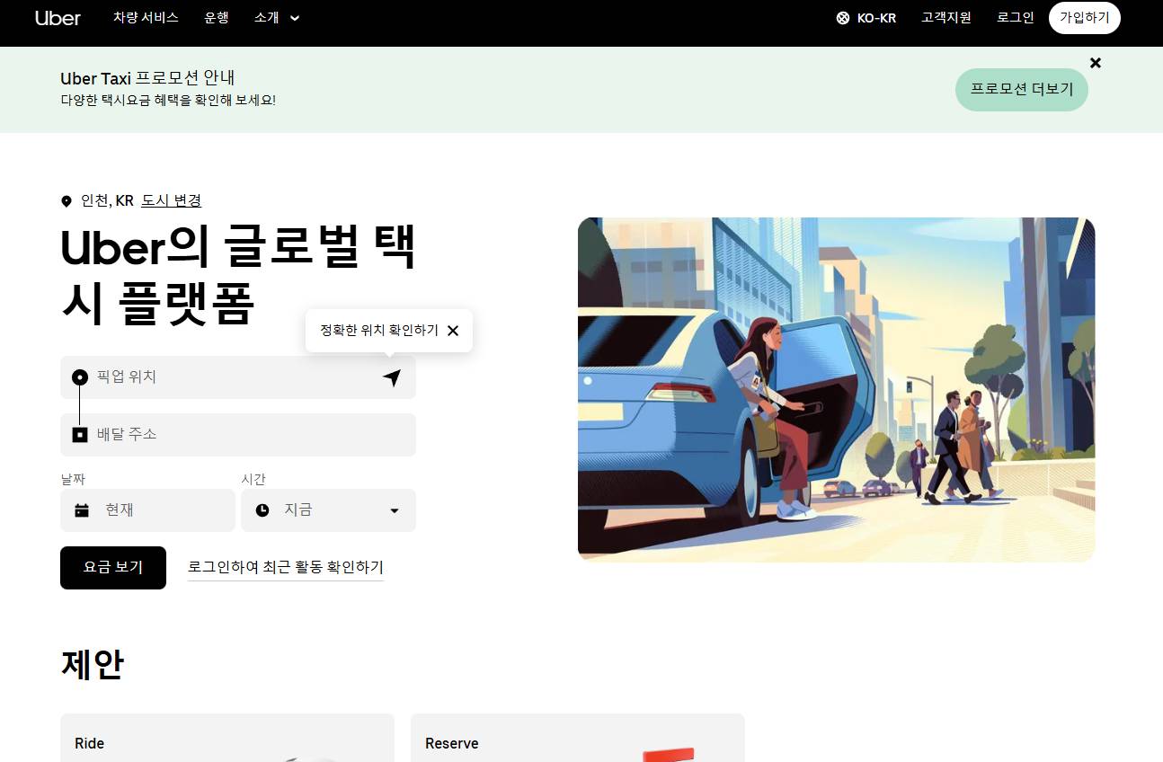
Task: Click the clock icon in the 시간 field
Action: pos(262,509)
